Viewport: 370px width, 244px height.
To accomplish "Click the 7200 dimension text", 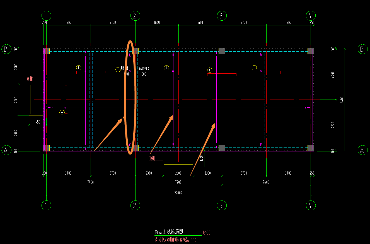I will tap(178, 182).
